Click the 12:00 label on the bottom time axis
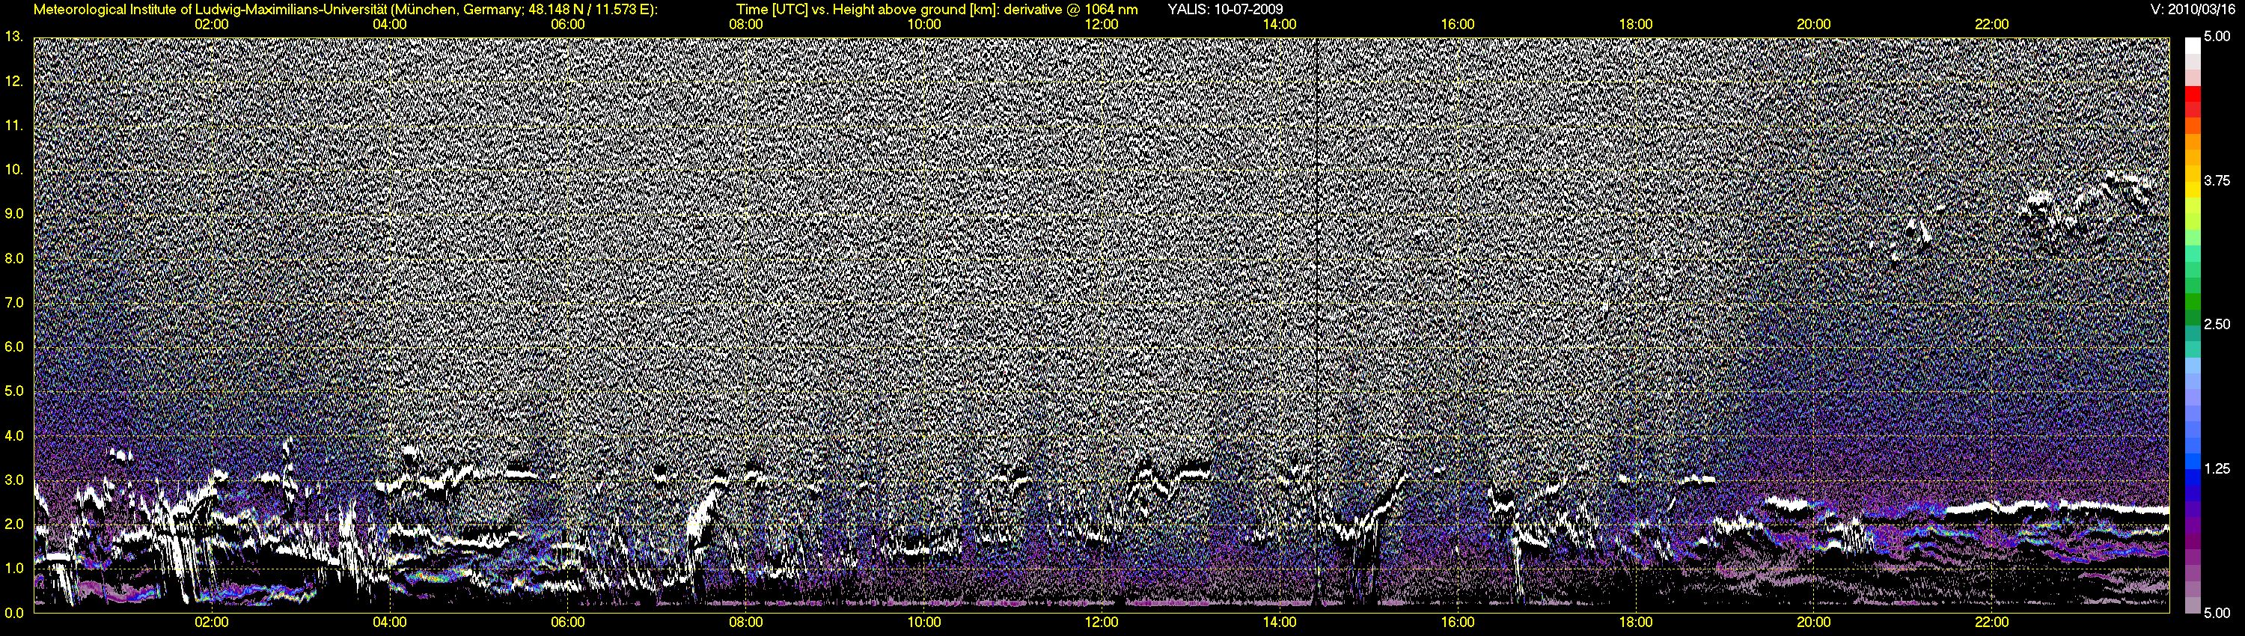The image size is (2245, 636). [1102, 622]
